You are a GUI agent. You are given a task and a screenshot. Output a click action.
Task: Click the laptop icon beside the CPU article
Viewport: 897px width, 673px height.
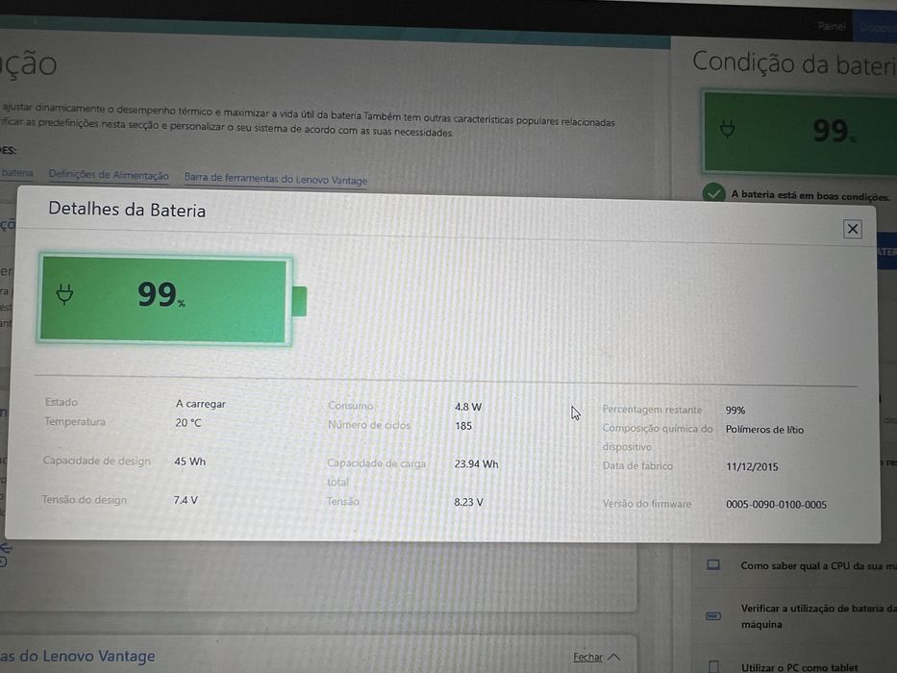(713, 565)
